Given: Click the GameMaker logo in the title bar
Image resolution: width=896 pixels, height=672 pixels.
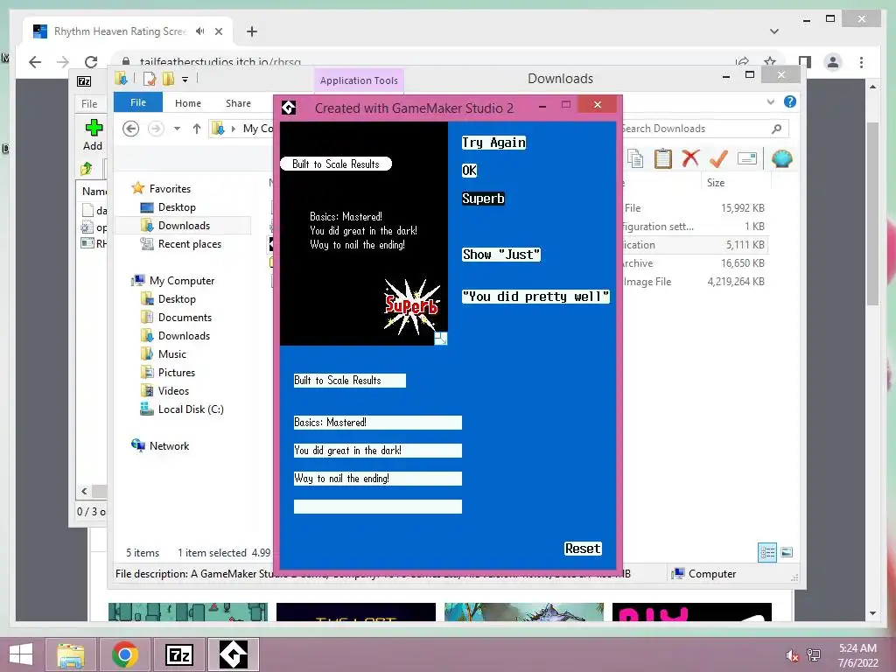Looking at the screenshot, I should click(289, 108).
